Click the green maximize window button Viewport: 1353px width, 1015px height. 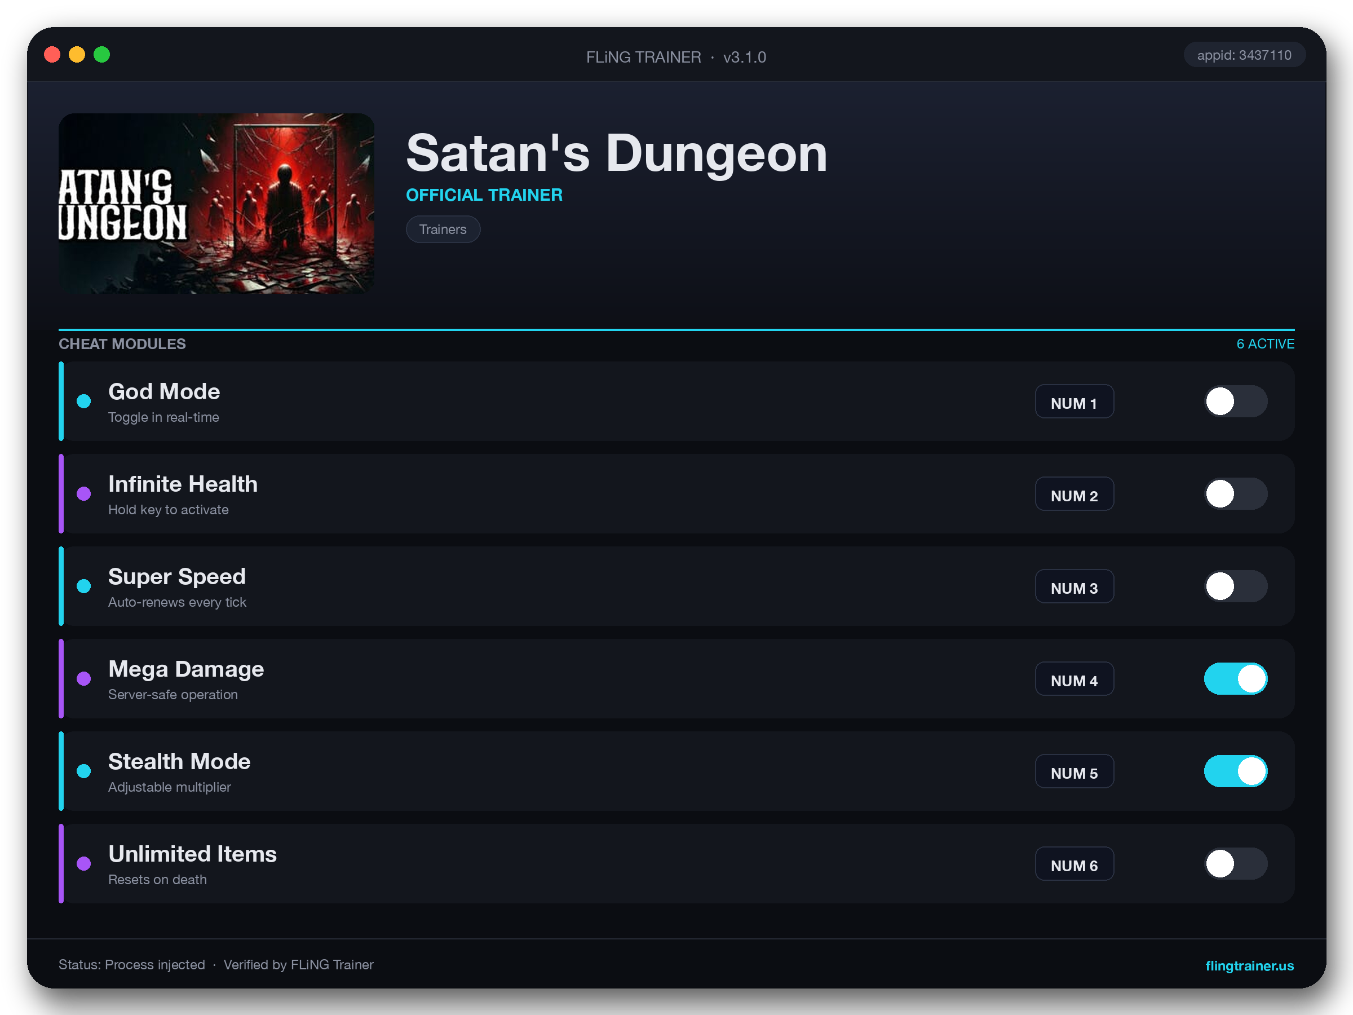pyautogui.click(x=102, y=55)
